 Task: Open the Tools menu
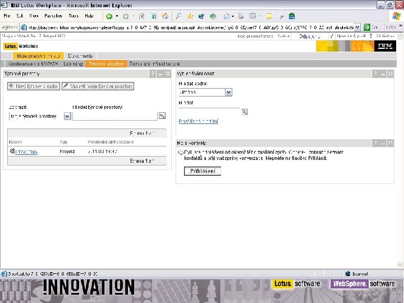[74, 16]
